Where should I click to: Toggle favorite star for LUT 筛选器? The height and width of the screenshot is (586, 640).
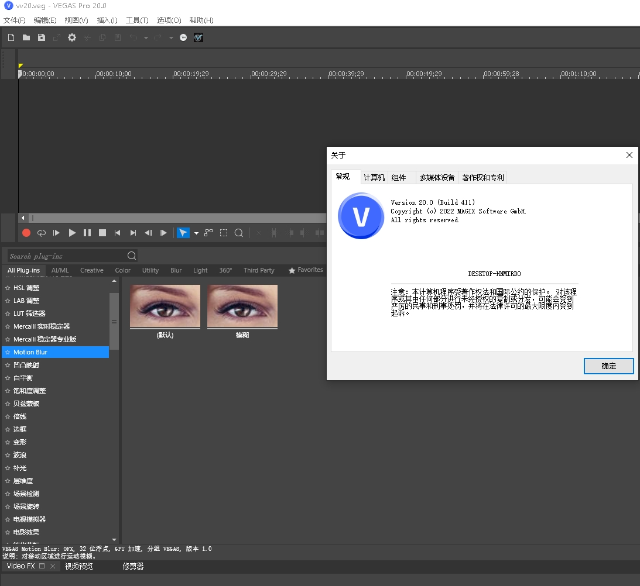tap(8, 313)
